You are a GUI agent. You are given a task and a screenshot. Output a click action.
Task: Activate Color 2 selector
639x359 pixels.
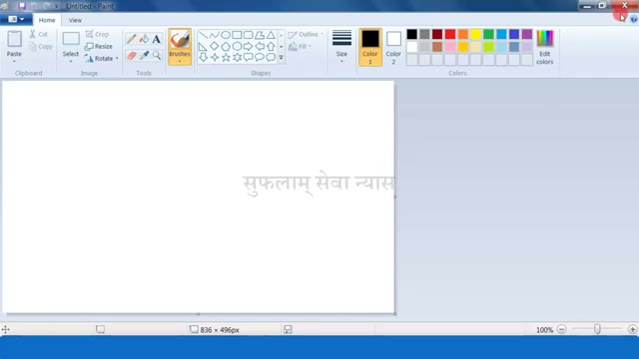coord(393,47)
